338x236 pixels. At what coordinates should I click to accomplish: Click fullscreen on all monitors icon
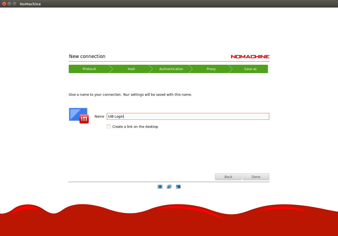click(169, 187)
